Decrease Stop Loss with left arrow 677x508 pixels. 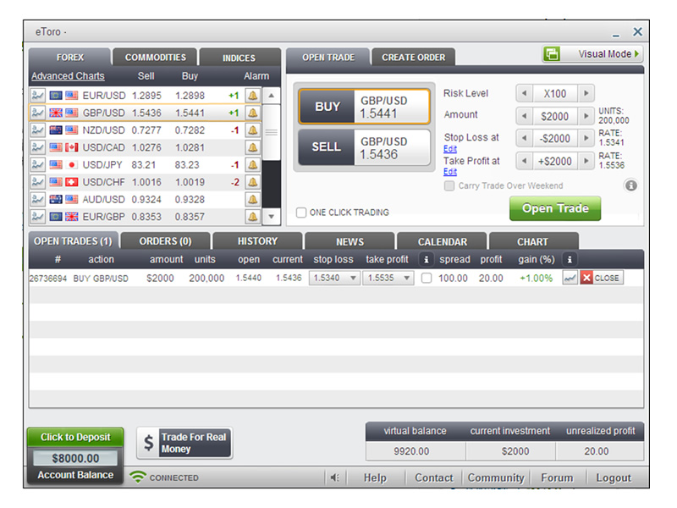coord(524,138)
